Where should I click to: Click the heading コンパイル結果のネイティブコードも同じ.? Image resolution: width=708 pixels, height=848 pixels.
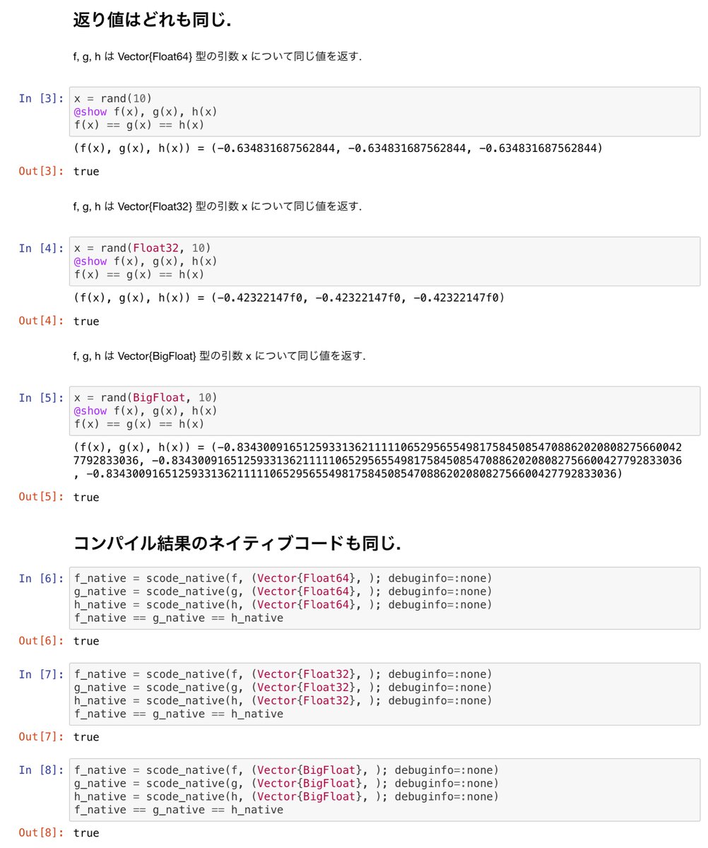coord(238,543)
